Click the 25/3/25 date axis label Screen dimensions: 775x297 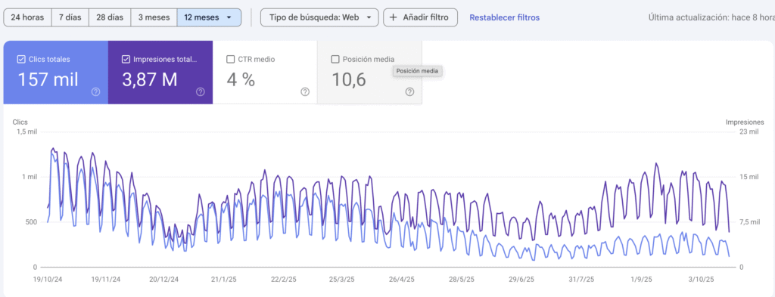(341, 279)
